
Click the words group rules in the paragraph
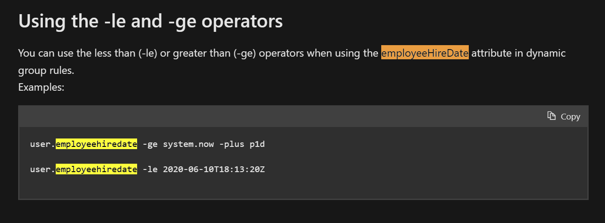(46, 70)
